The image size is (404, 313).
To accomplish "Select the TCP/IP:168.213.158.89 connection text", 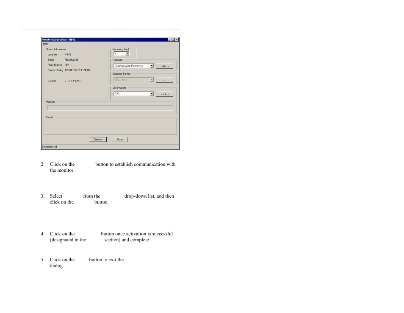I will point(77,70).
